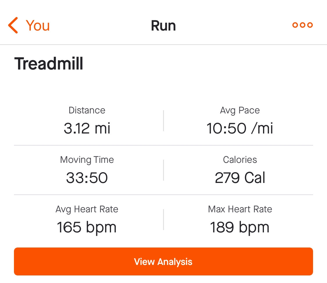Tap the orange back chevron arrow
The width and height of the screenshot is (327, 283).
[x=13, y=25]
